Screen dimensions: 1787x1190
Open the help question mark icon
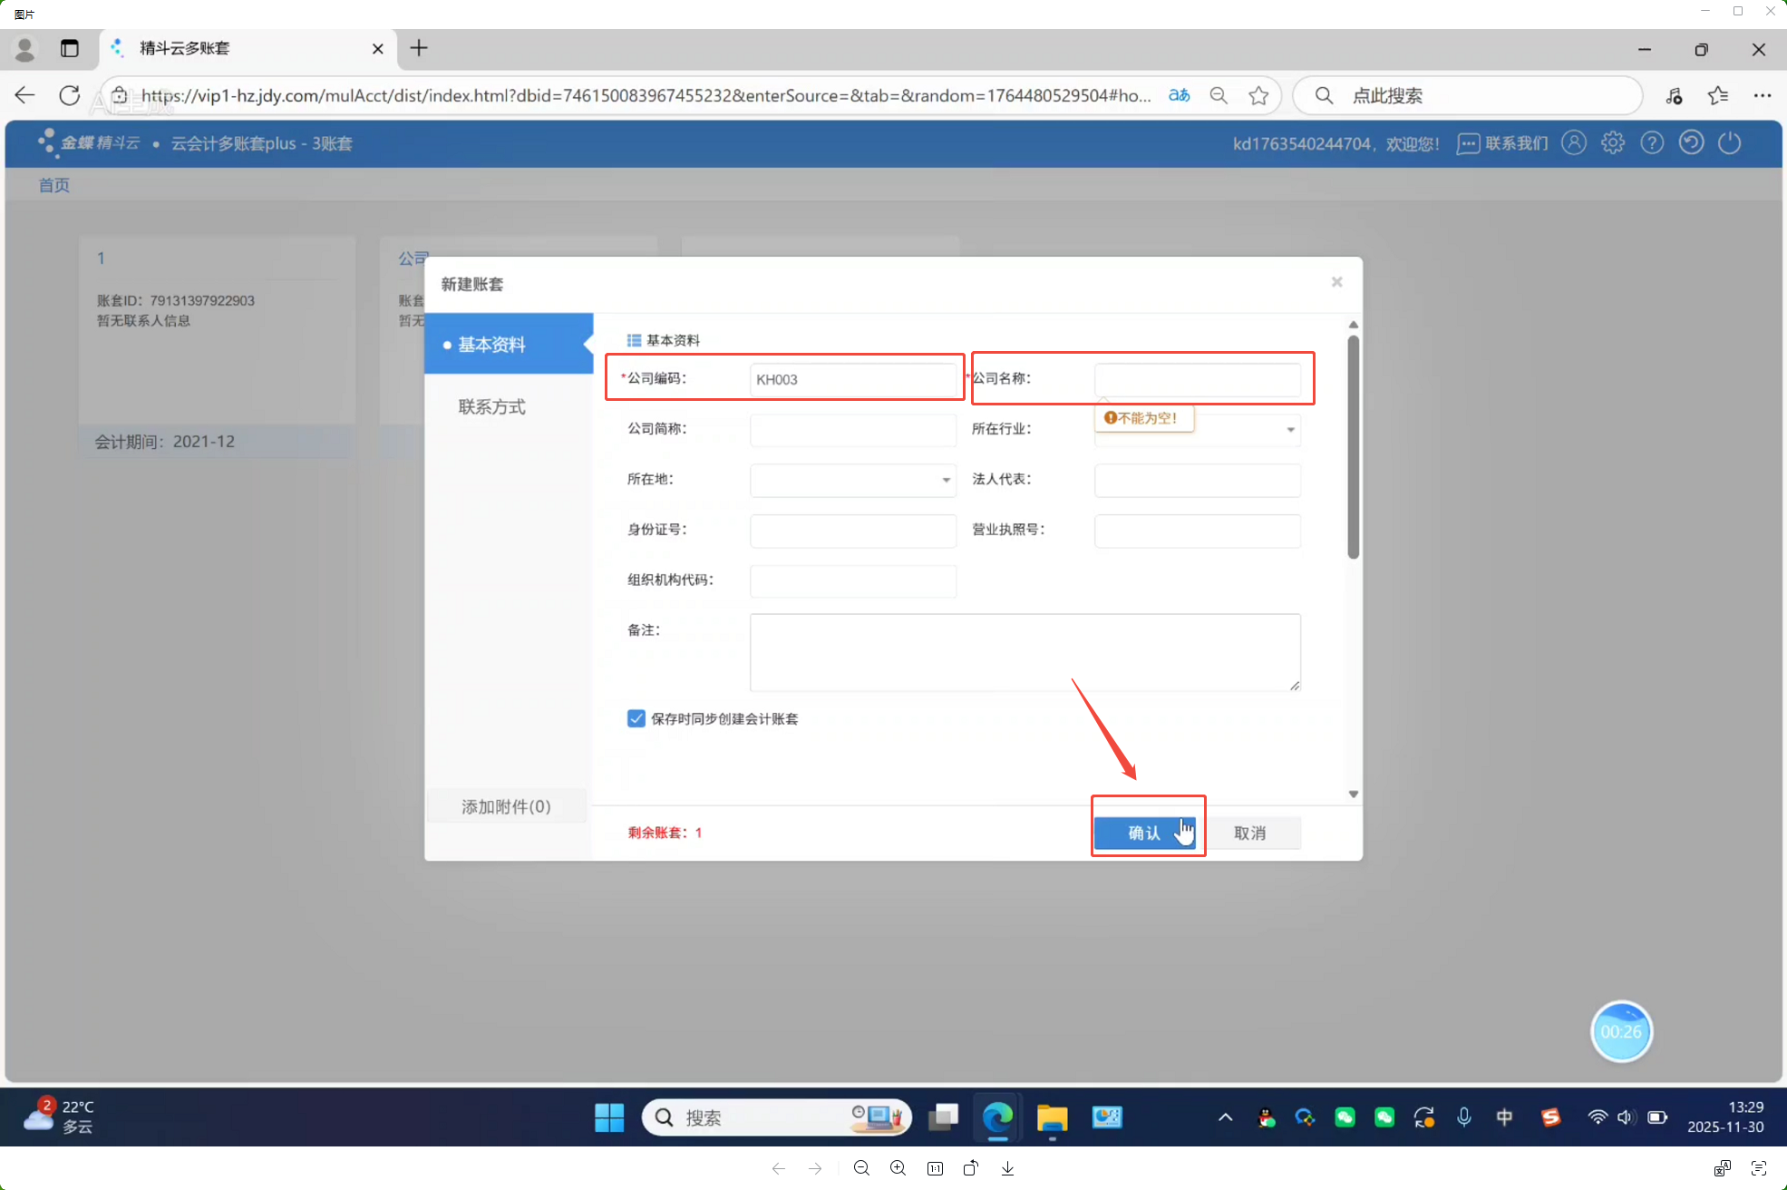[1652, 143]
